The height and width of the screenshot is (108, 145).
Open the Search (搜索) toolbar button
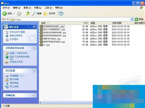37,14
